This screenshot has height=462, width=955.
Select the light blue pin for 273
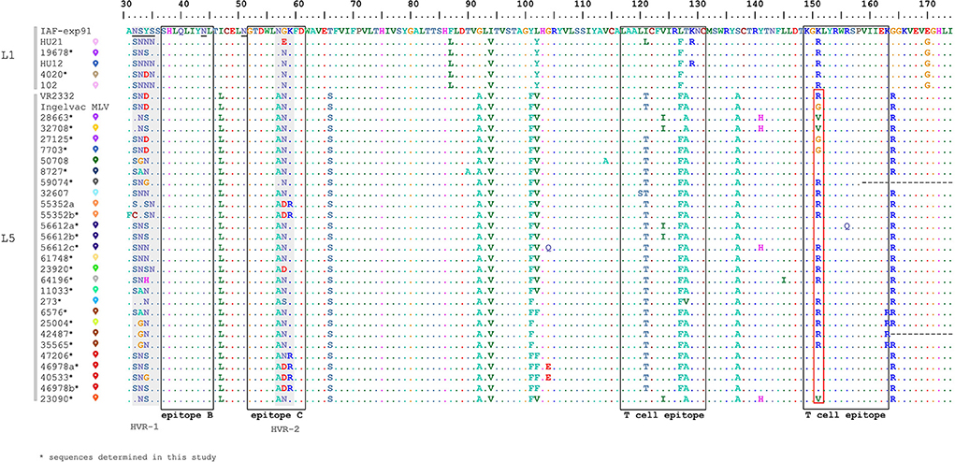coord(95,301)
